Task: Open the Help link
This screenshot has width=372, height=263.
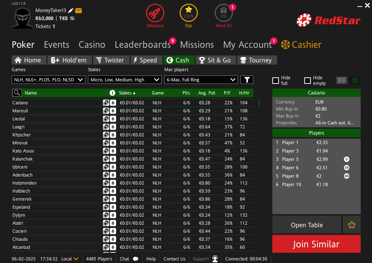Action: (x=151, y=259)
